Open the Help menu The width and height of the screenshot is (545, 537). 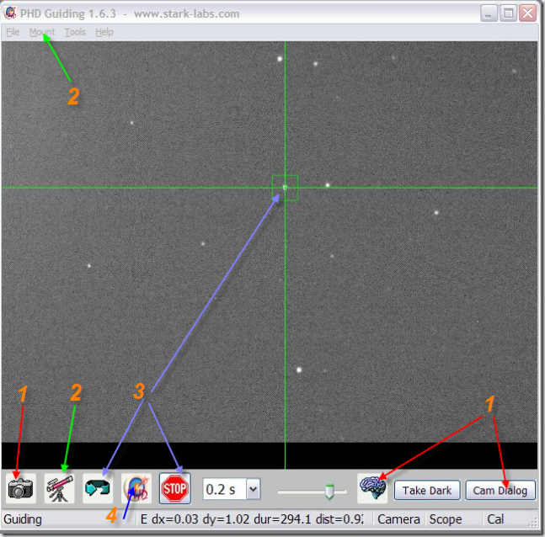point(104,32)
